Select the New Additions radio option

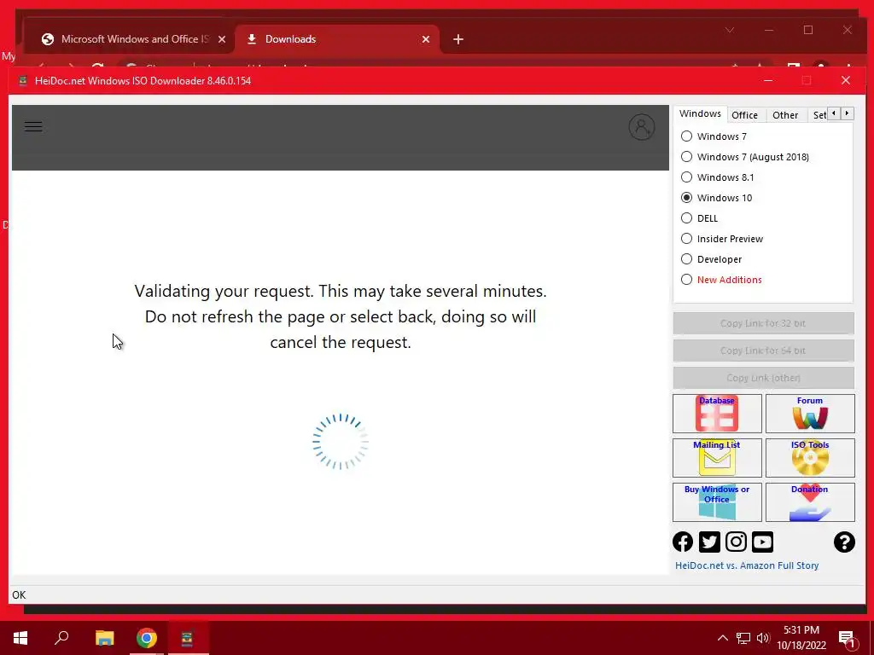pyautogui.click(x=721, y=280)
